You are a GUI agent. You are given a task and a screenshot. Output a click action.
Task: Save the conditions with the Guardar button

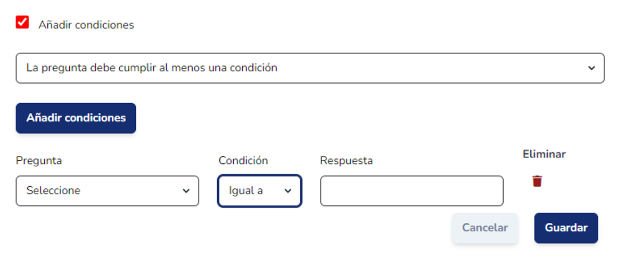[x=566, y=228]
